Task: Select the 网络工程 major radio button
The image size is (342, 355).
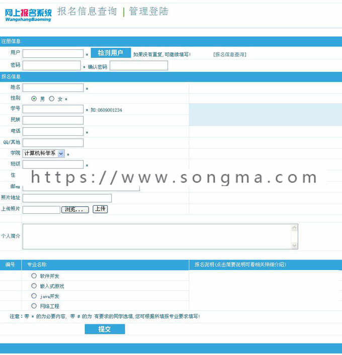Action: pos(34,306)
